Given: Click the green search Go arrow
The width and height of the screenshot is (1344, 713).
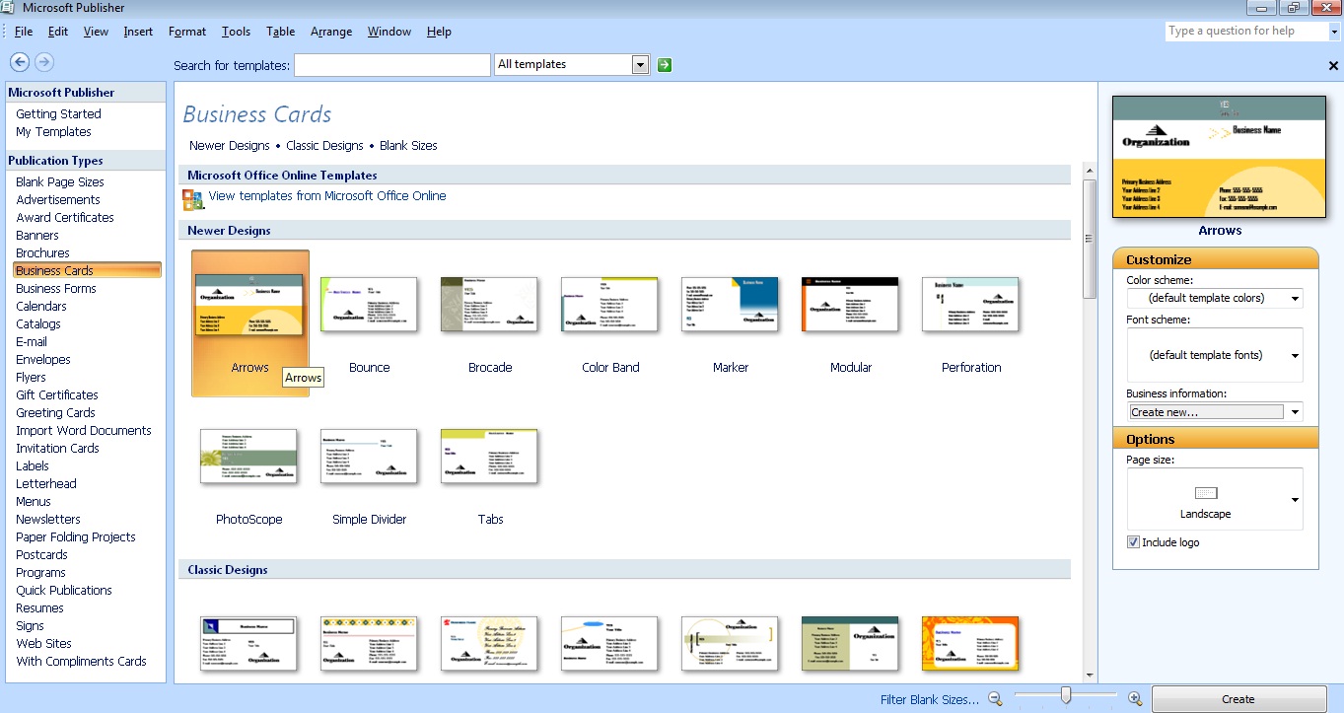Looking at the screenshot, I should (665, 64).
